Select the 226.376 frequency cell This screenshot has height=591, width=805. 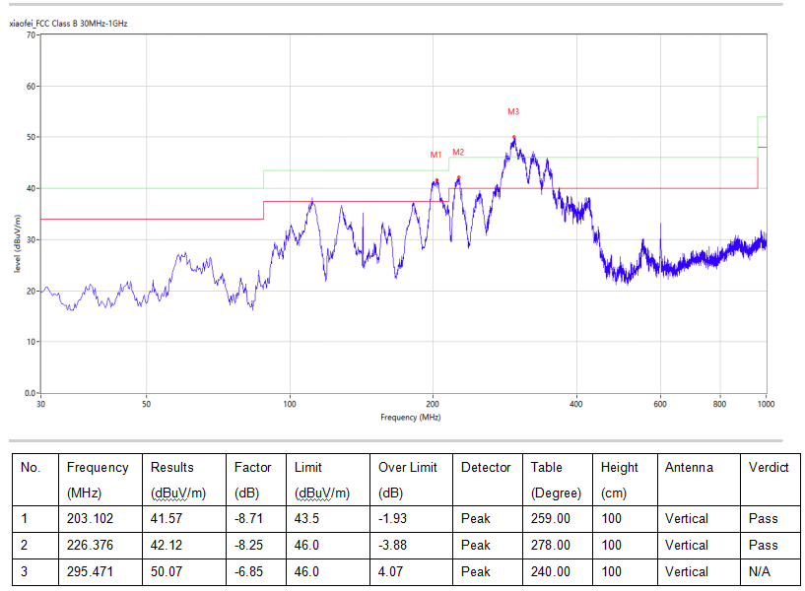(x=92, y=545)
